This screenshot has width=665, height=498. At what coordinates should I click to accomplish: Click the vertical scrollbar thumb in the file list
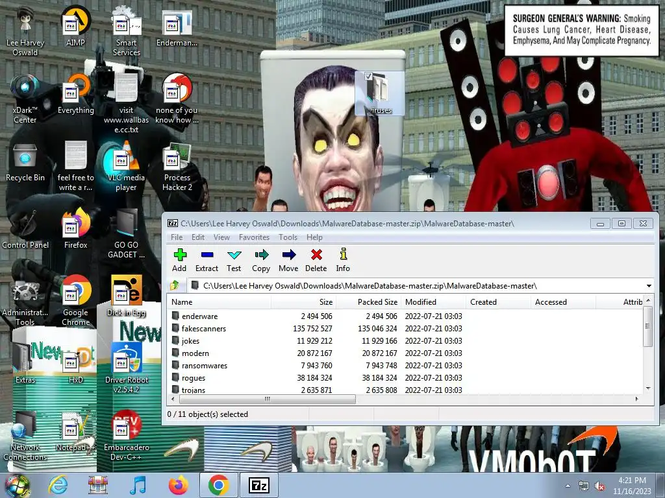[x=647, y=326]
